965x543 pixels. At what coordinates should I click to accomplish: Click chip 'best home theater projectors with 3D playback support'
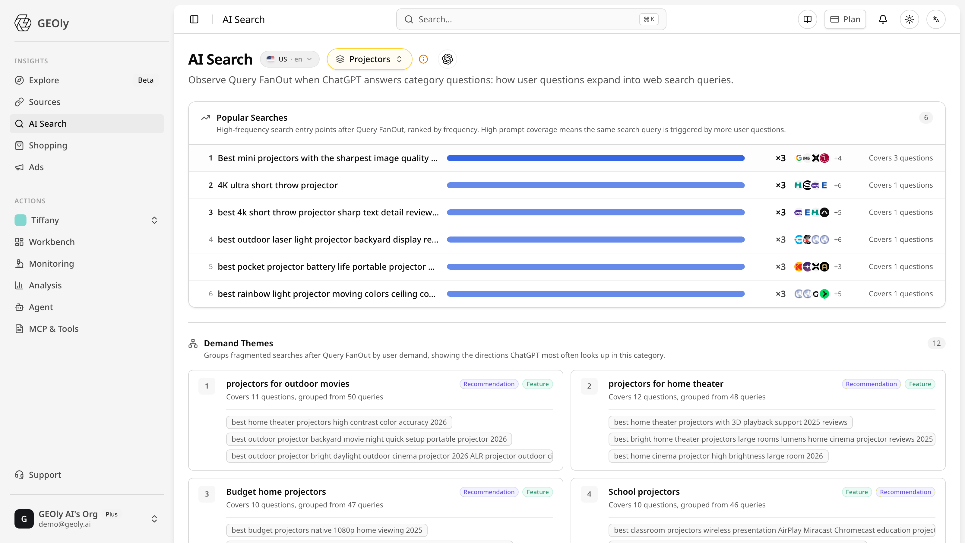pos(730,422)
